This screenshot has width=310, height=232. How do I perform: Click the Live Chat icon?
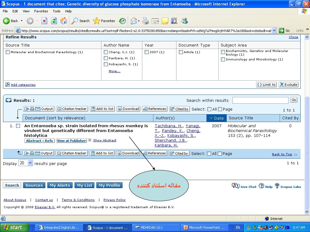pyautogui.click(x=236, y=186)
